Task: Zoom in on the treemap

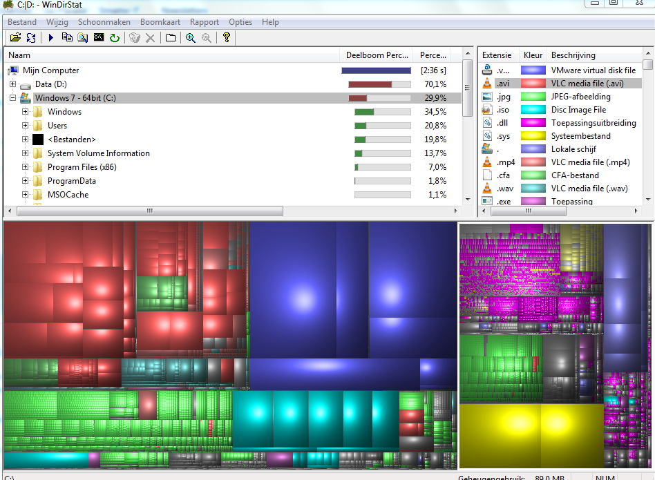Action: pyautogui.click(x=191, y=37)
